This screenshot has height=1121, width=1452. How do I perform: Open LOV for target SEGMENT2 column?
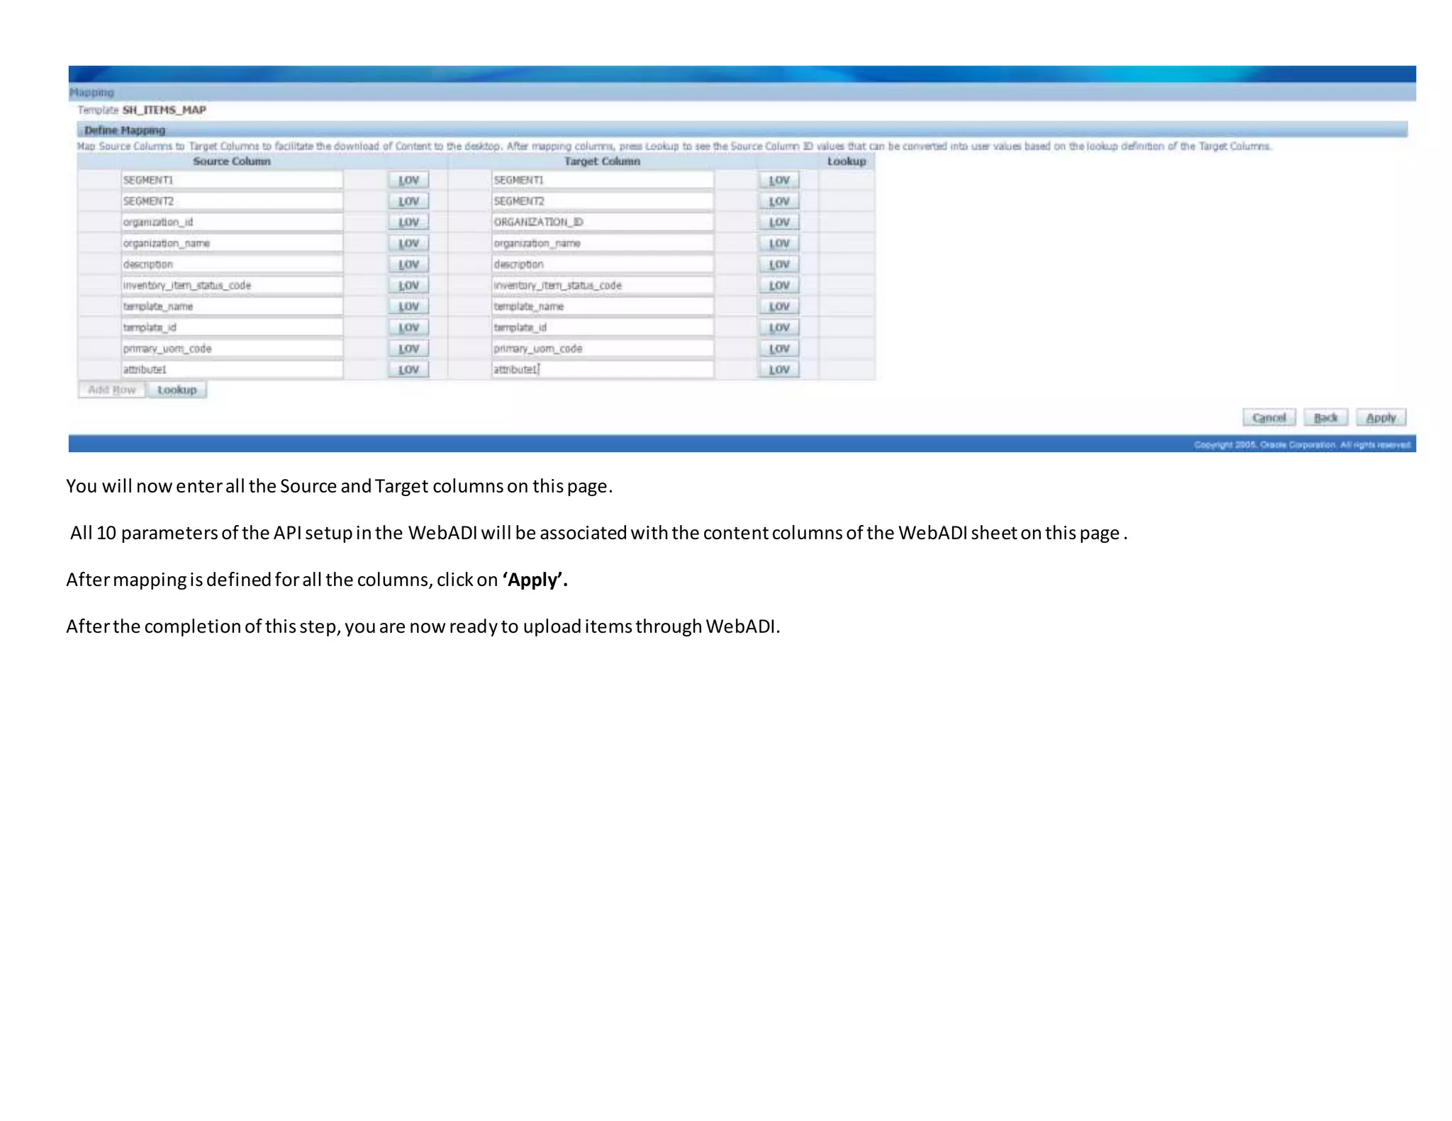778,201
